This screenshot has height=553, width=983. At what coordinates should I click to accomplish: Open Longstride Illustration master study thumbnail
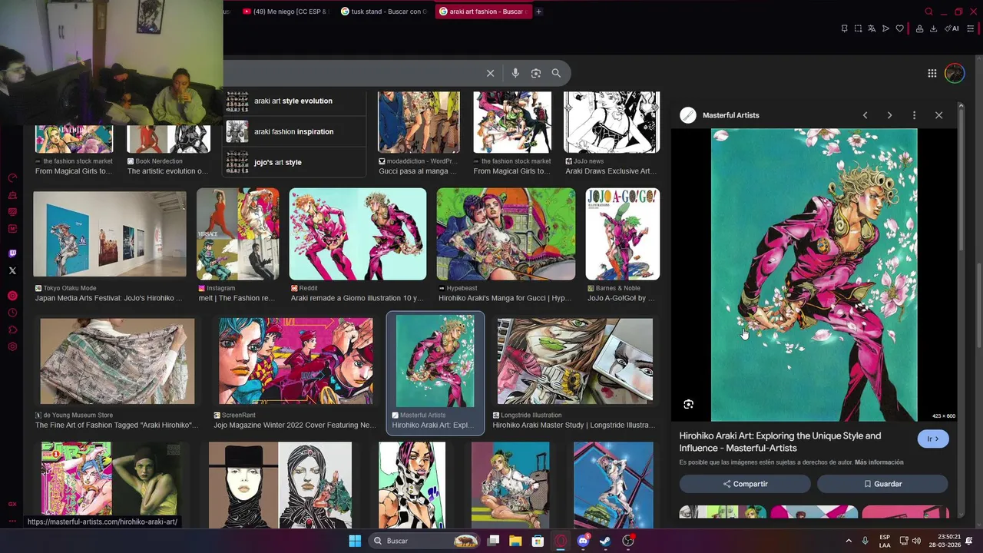pyautogui.click(x=575, y=361)
